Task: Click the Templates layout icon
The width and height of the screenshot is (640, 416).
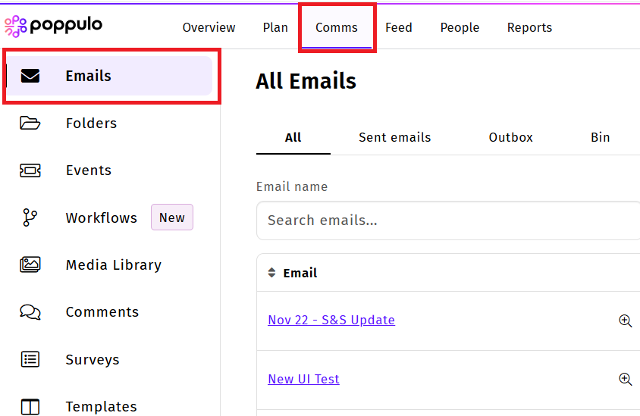Action: pos(30,407)
